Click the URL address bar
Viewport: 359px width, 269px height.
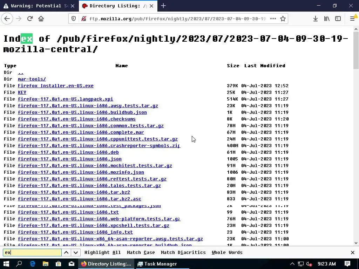pos(177,19)
